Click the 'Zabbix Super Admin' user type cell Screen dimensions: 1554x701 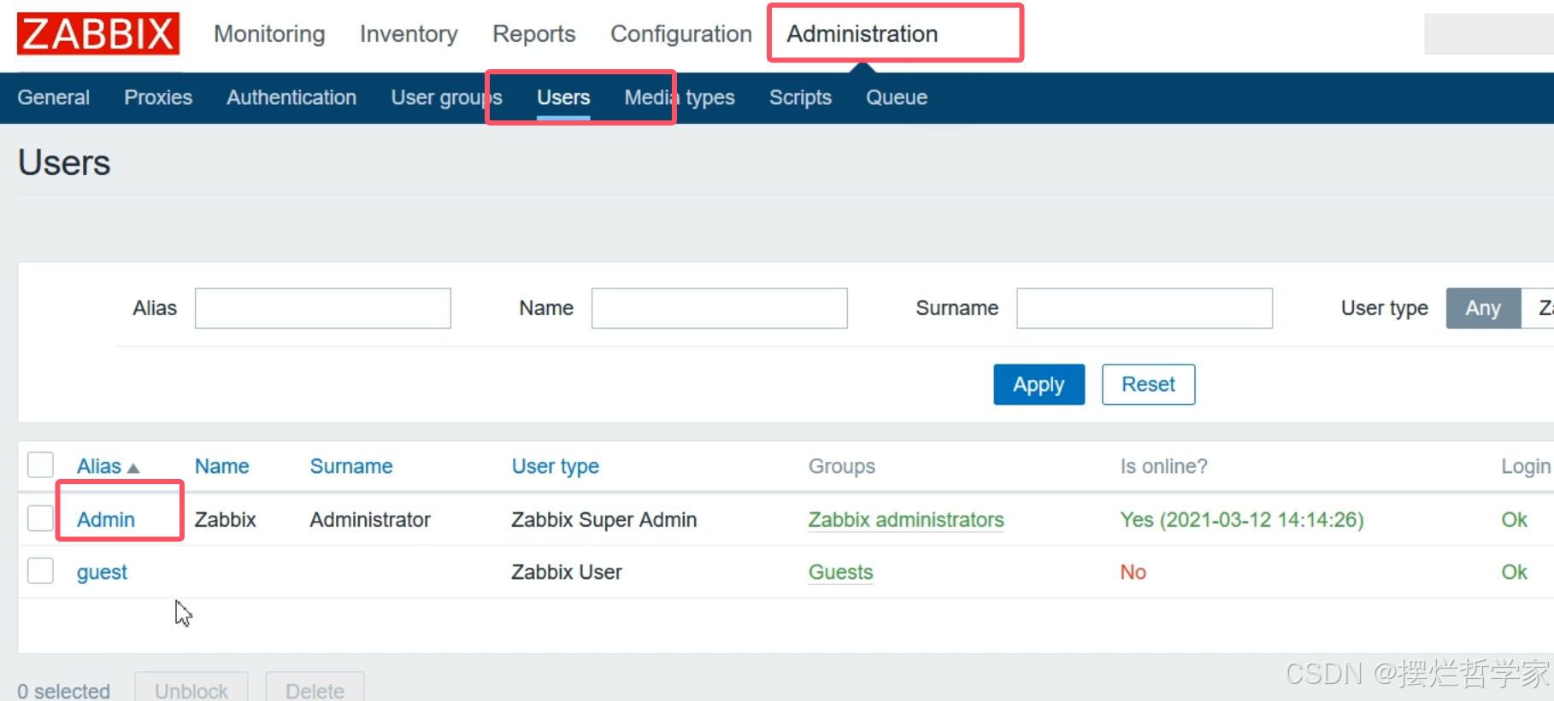(x=604, y=519)
